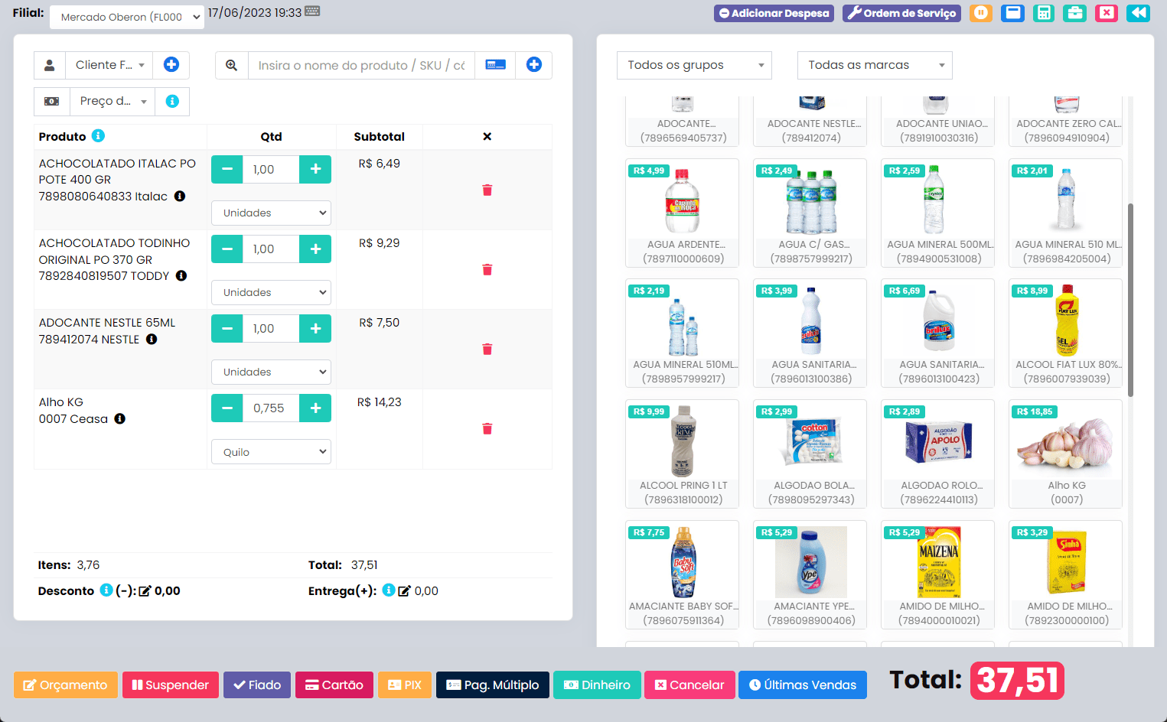Increase quantity of Achocolatado Italac

tap(315, 169)
